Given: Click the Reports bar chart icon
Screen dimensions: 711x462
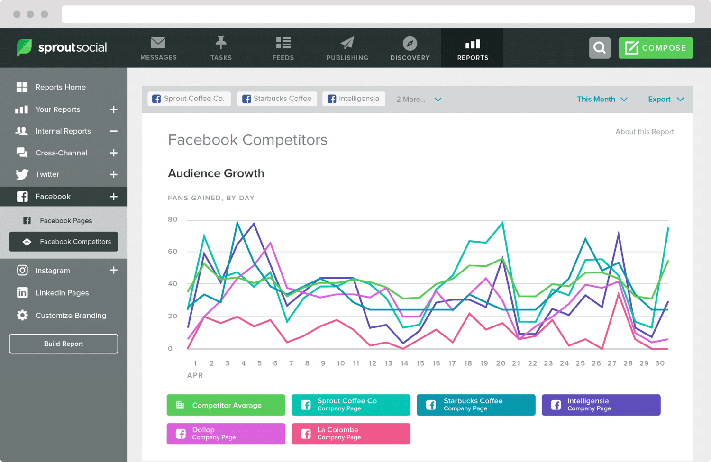Looking at the screenshot, I should pyautogui.click(x=472, y=44).
